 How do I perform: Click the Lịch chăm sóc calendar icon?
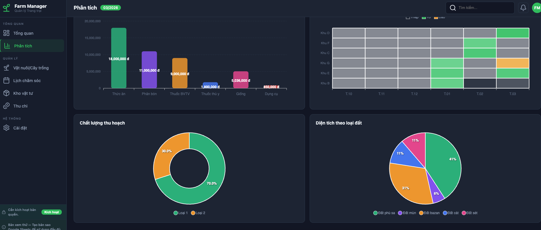(6, 81)
